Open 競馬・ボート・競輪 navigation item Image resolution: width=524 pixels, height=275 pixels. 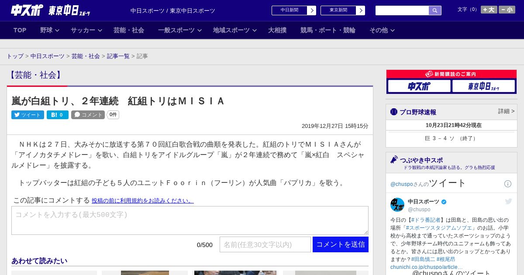[328, 30]
